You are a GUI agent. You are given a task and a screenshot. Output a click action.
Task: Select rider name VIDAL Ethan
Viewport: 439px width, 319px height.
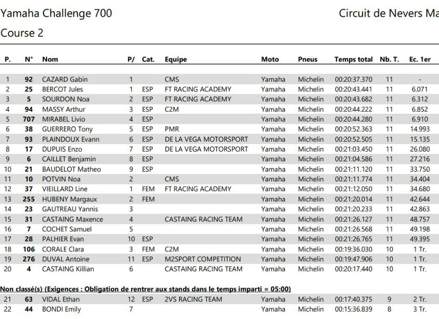61,299
